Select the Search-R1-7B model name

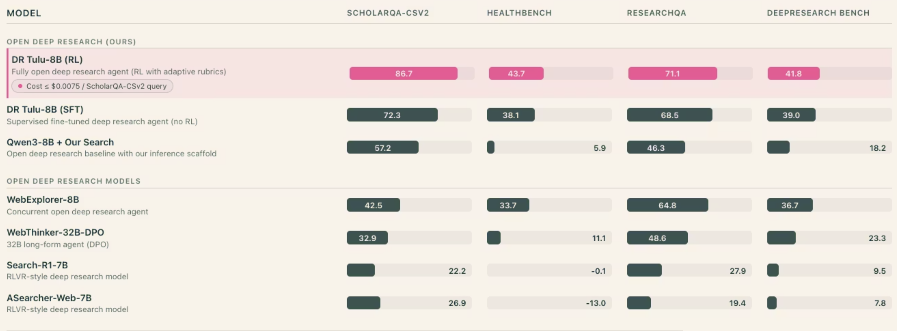coord(37,265)
